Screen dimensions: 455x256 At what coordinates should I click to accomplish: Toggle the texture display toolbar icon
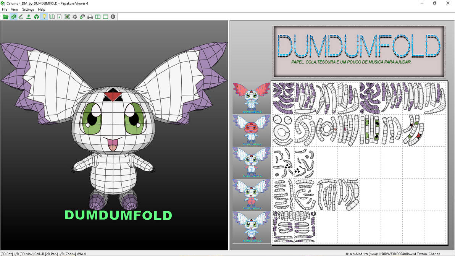coord(13,17)
